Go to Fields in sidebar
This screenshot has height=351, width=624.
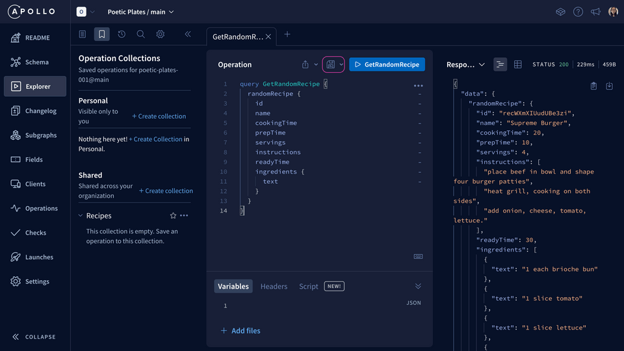(35, 160)
